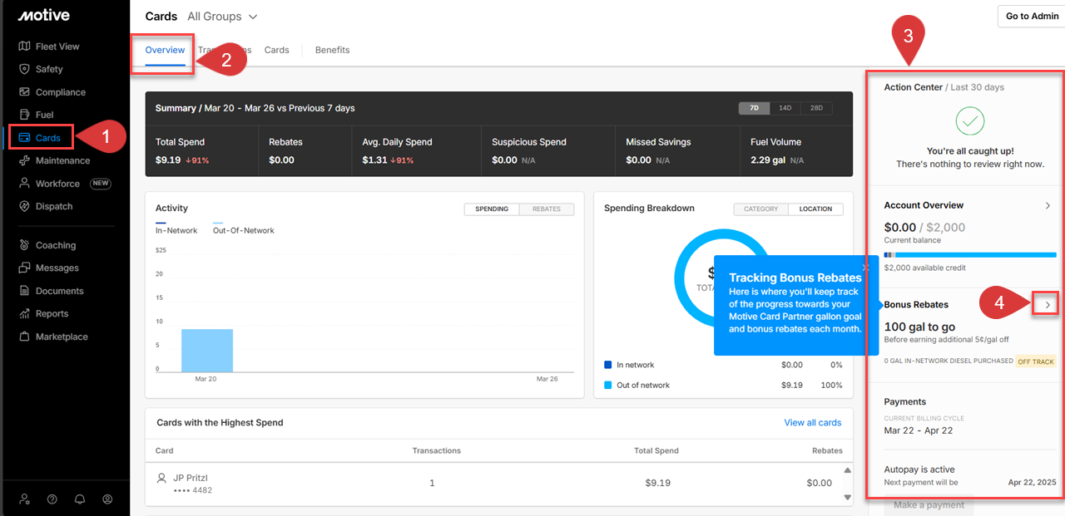Open the Reports chart icon

[24, 314]
